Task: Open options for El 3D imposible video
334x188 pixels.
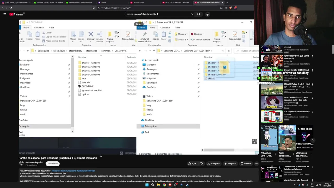Action: pyautogui.click(x=312, y=112)
